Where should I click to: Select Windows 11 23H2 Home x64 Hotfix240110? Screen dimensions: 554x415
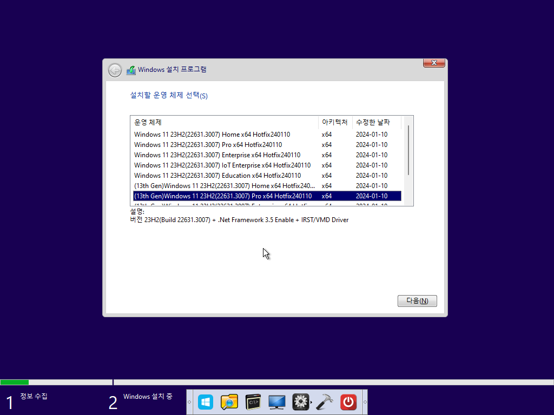[267, 135]
